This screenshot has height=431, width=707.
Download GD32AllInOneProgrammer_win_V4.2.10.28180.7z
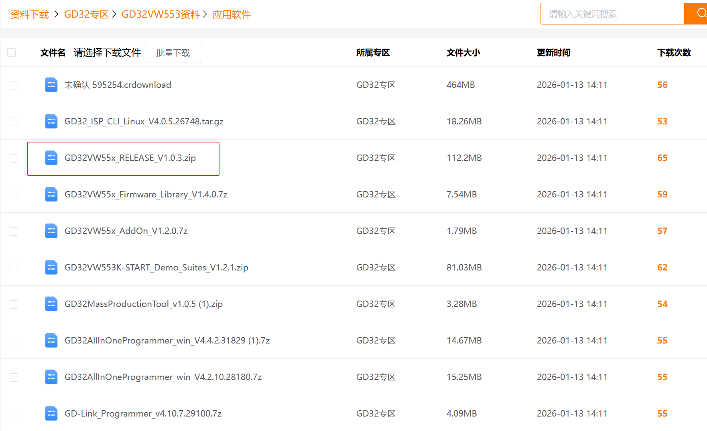click(x=163, y=377)
